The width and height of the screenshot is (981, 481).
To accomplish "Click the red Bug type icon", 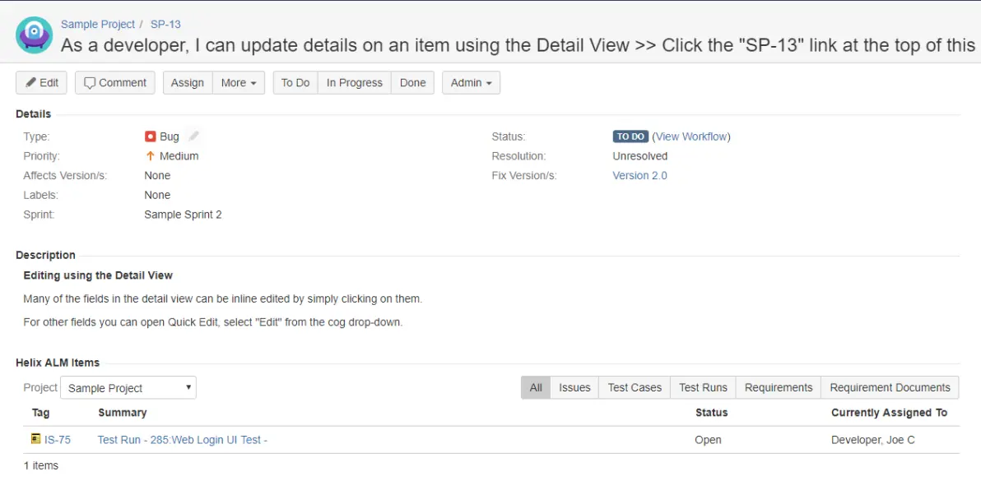I will [150, 136].
